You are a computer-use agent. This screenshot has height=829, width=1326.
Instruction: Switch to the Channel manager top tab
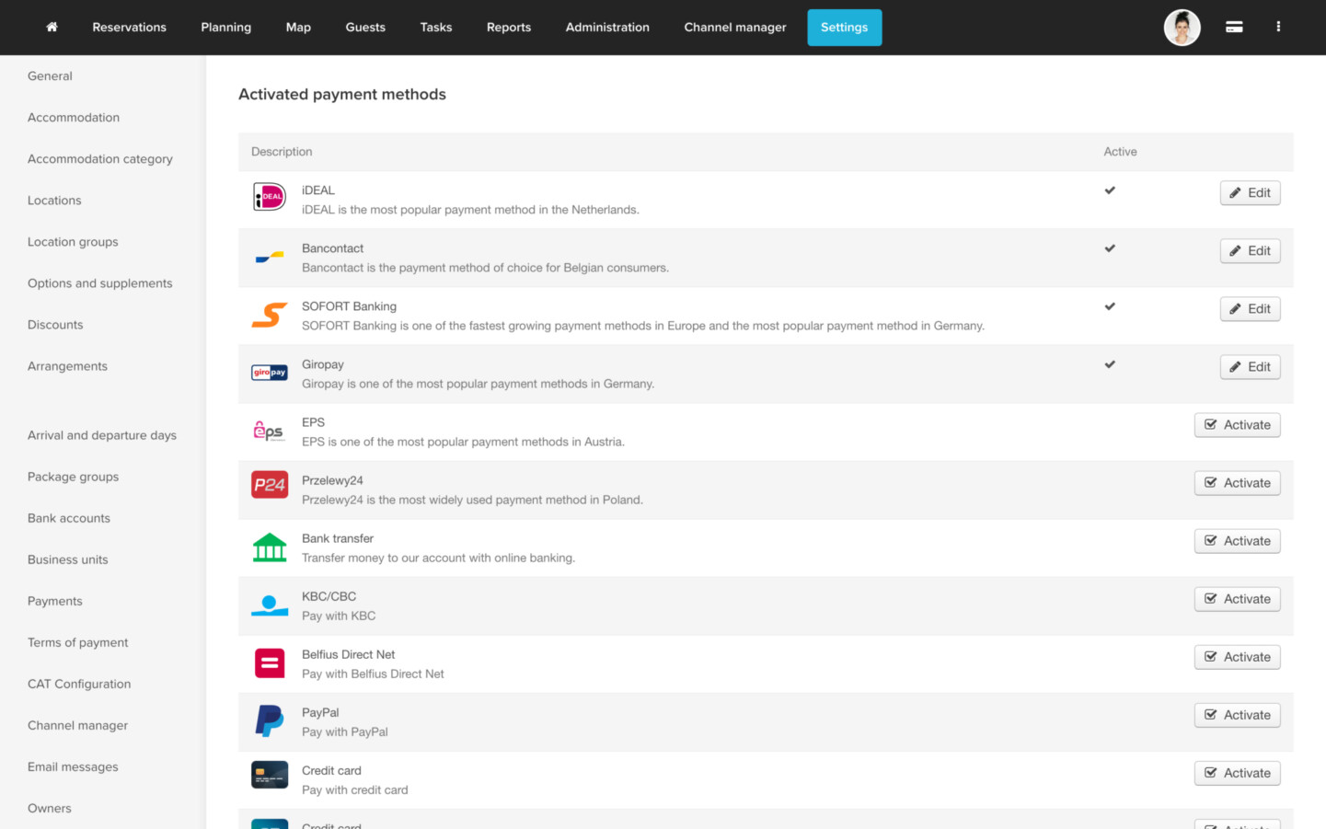(x=734, y=28)
